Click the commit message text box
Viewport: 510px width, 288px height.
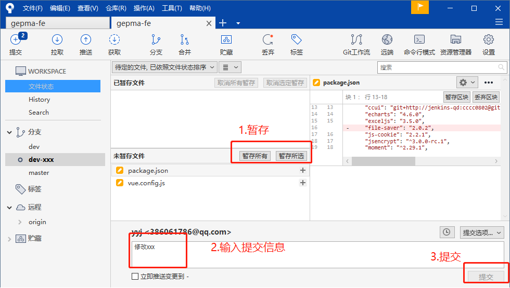(x=317, y=255)
